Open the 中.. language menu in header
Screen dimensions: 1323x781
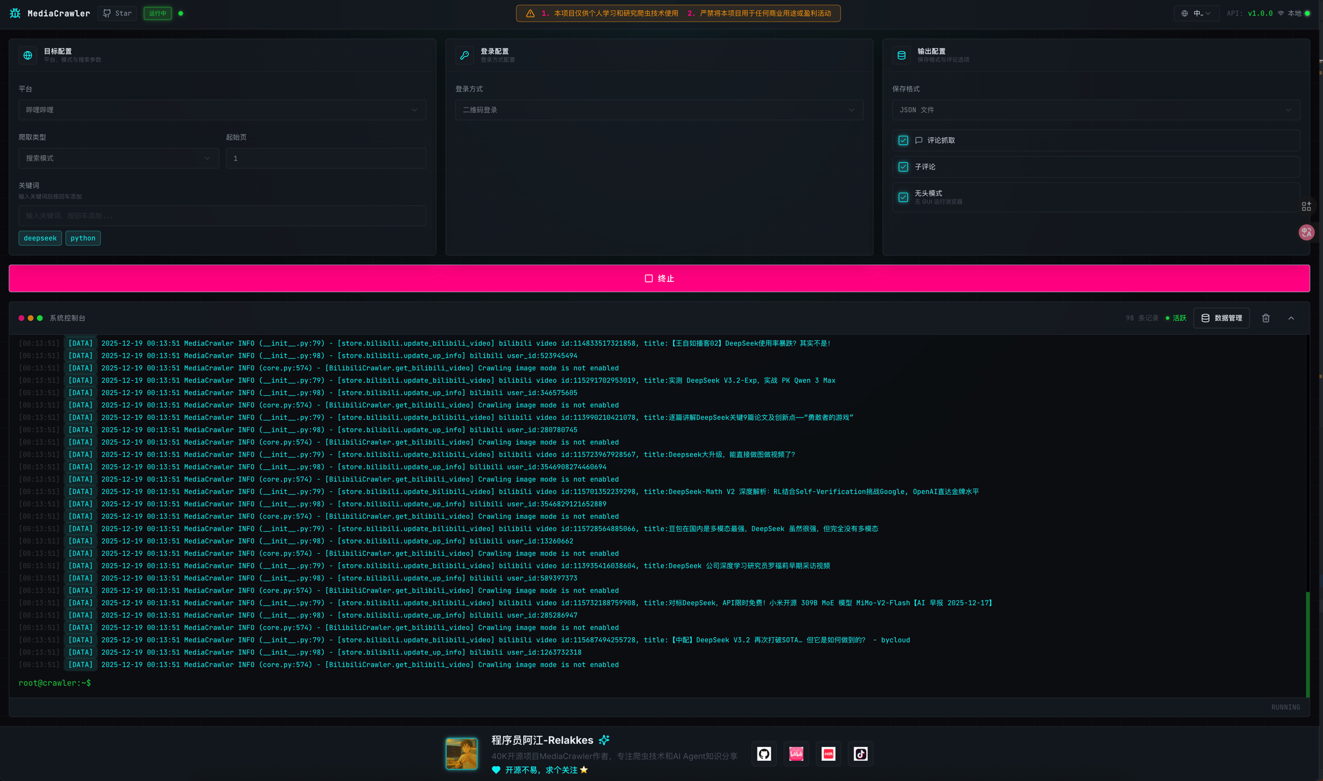click(x=1197, y=13)
